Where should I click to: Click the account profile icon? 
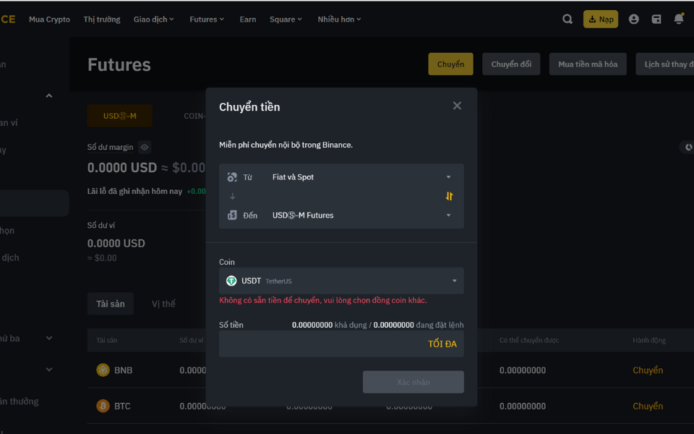point(633,19)
